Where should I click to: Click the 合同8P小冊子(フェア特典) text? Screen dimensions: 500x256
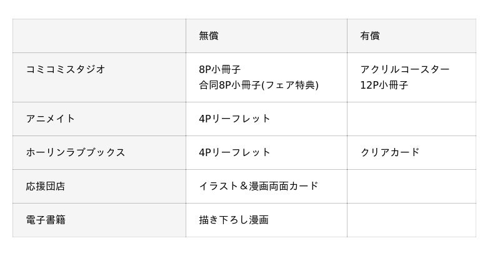(259, 85)
